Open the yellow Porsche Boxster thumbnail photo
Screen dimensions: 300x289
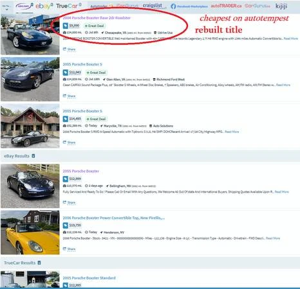tap(30, 232)
